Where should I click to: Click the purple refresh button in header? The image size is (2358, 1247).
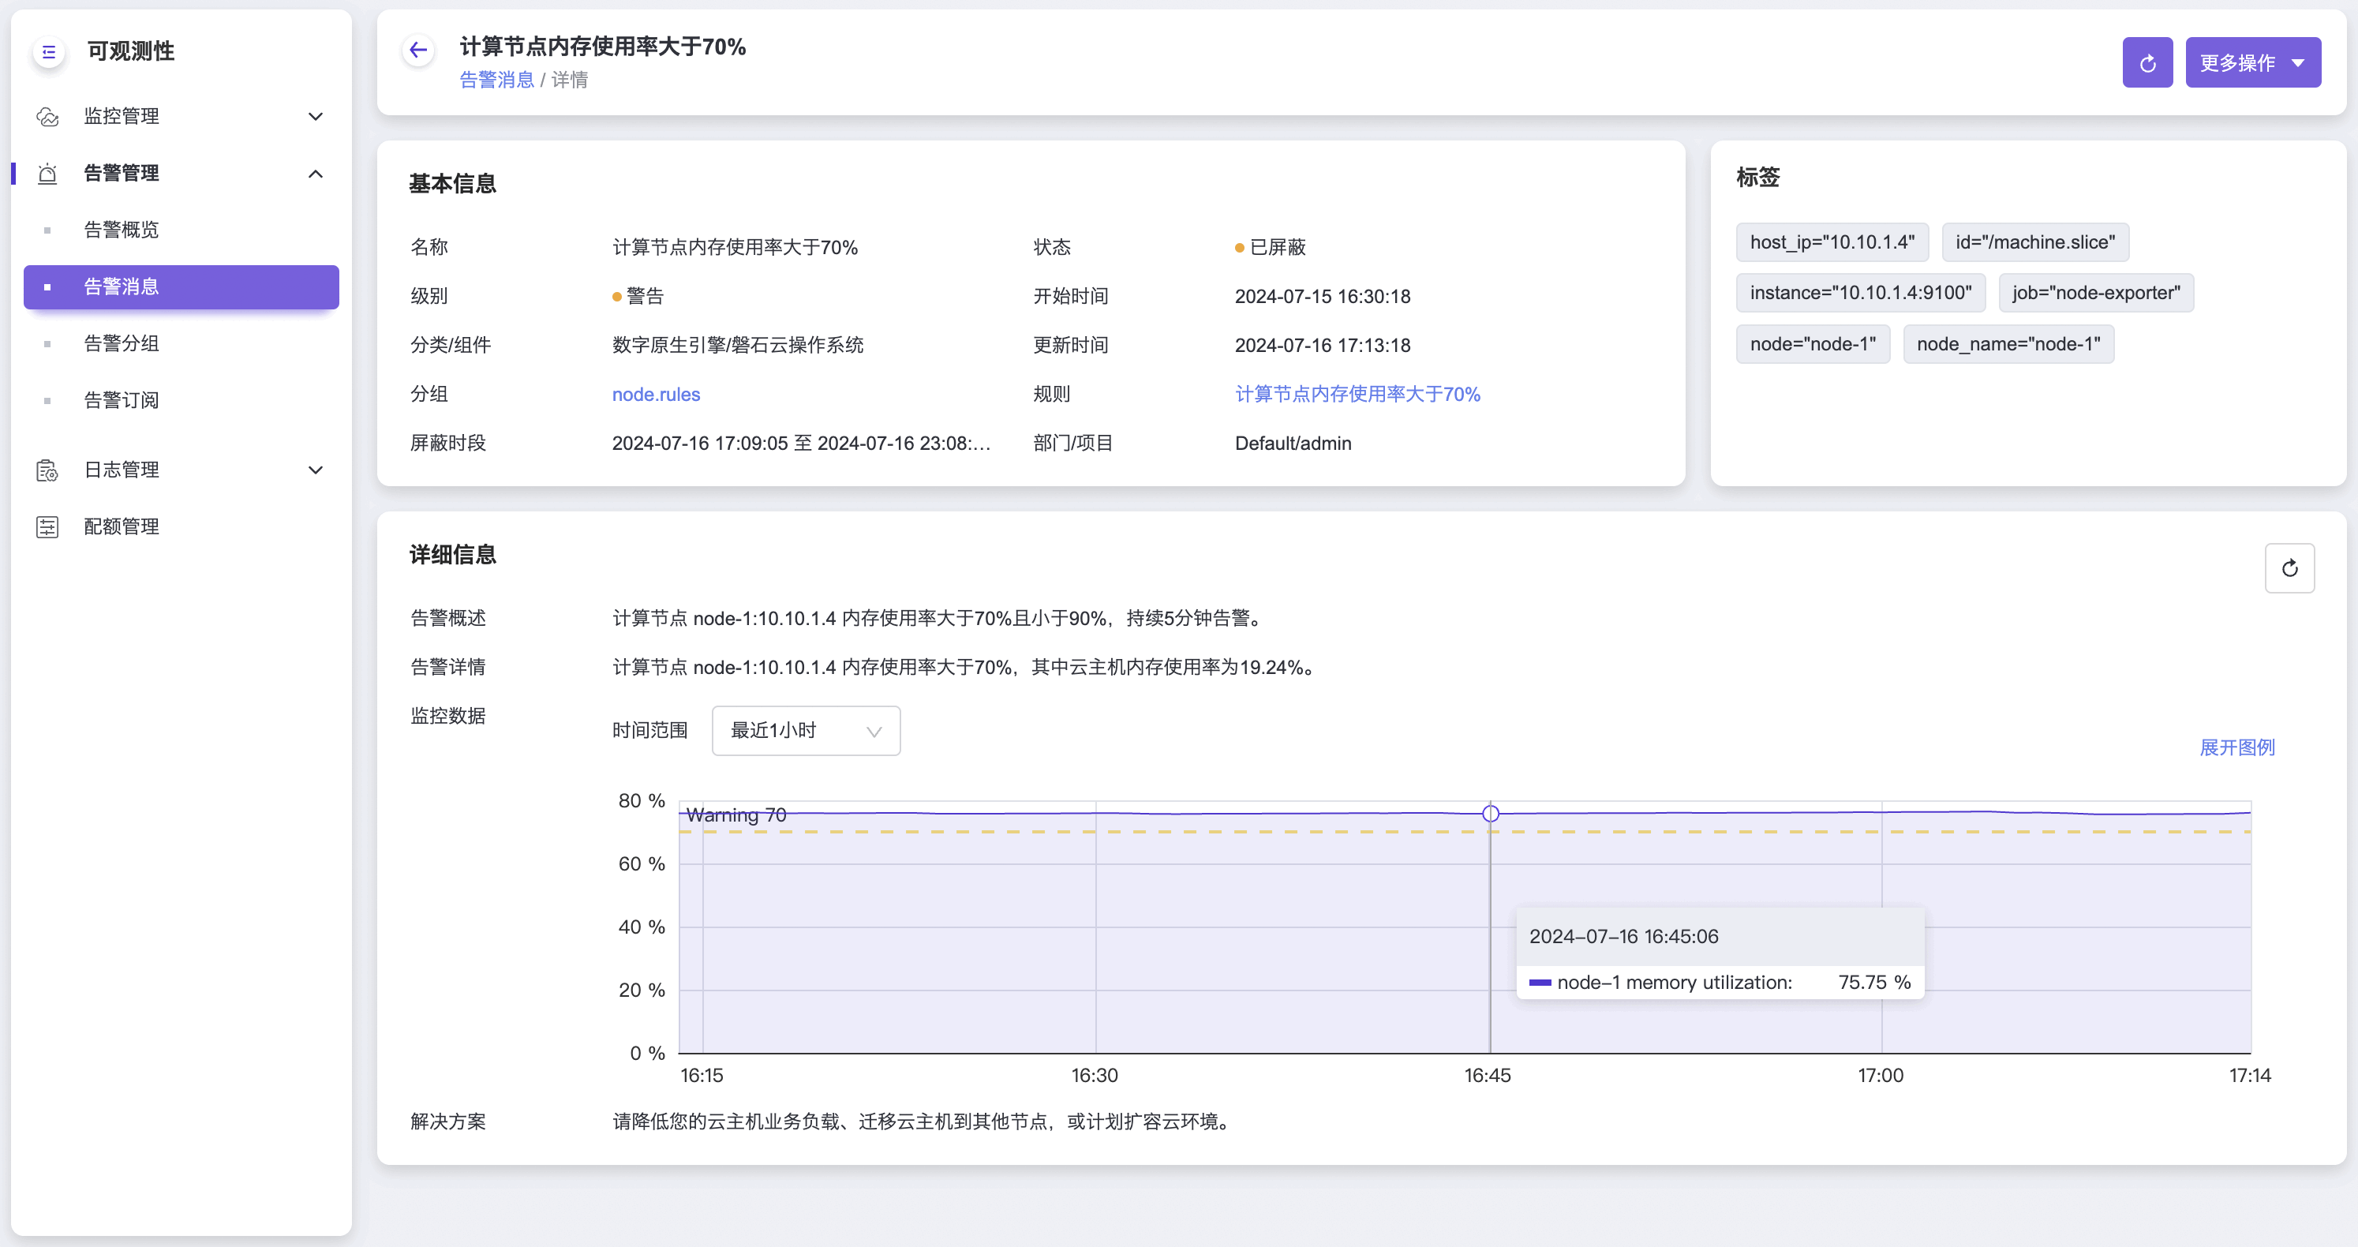pos(2147,63)
